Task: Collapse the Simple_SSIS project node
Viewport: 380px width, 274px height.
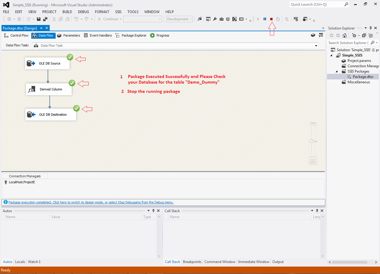Action: tap(331, 56)
